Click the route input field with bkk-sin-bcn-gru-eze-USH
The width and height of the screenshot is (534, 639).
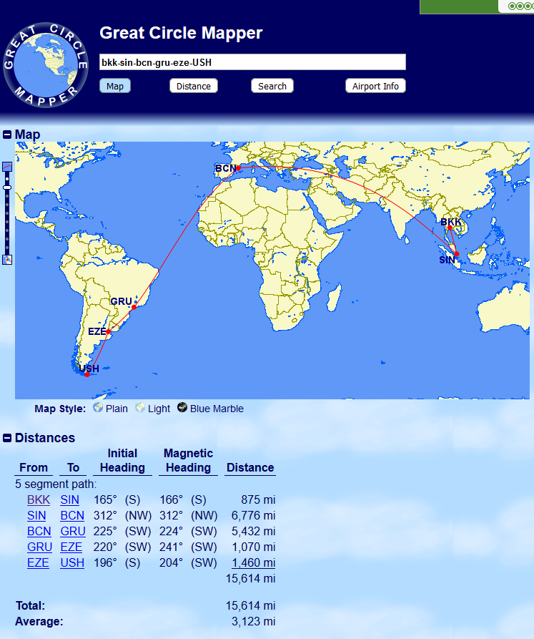(x=252, y=62)
